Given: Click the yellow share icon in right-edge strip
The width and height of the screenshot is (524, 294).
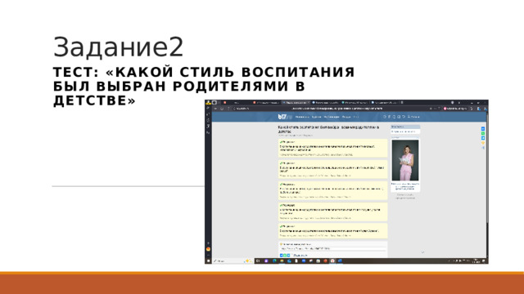Looking at the screenshot, I should coord(483,143).
